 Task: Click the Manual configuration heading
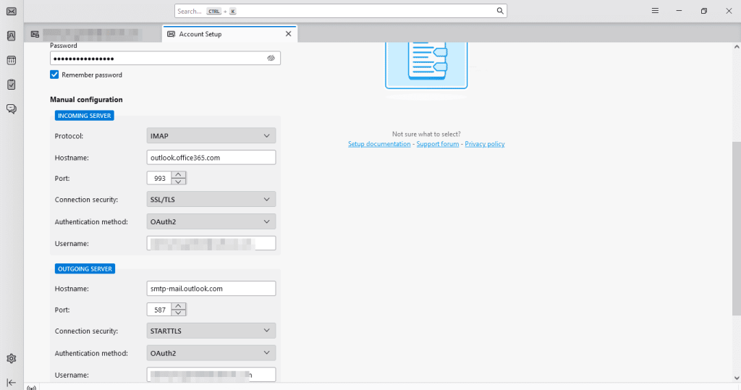click(86, 100)
